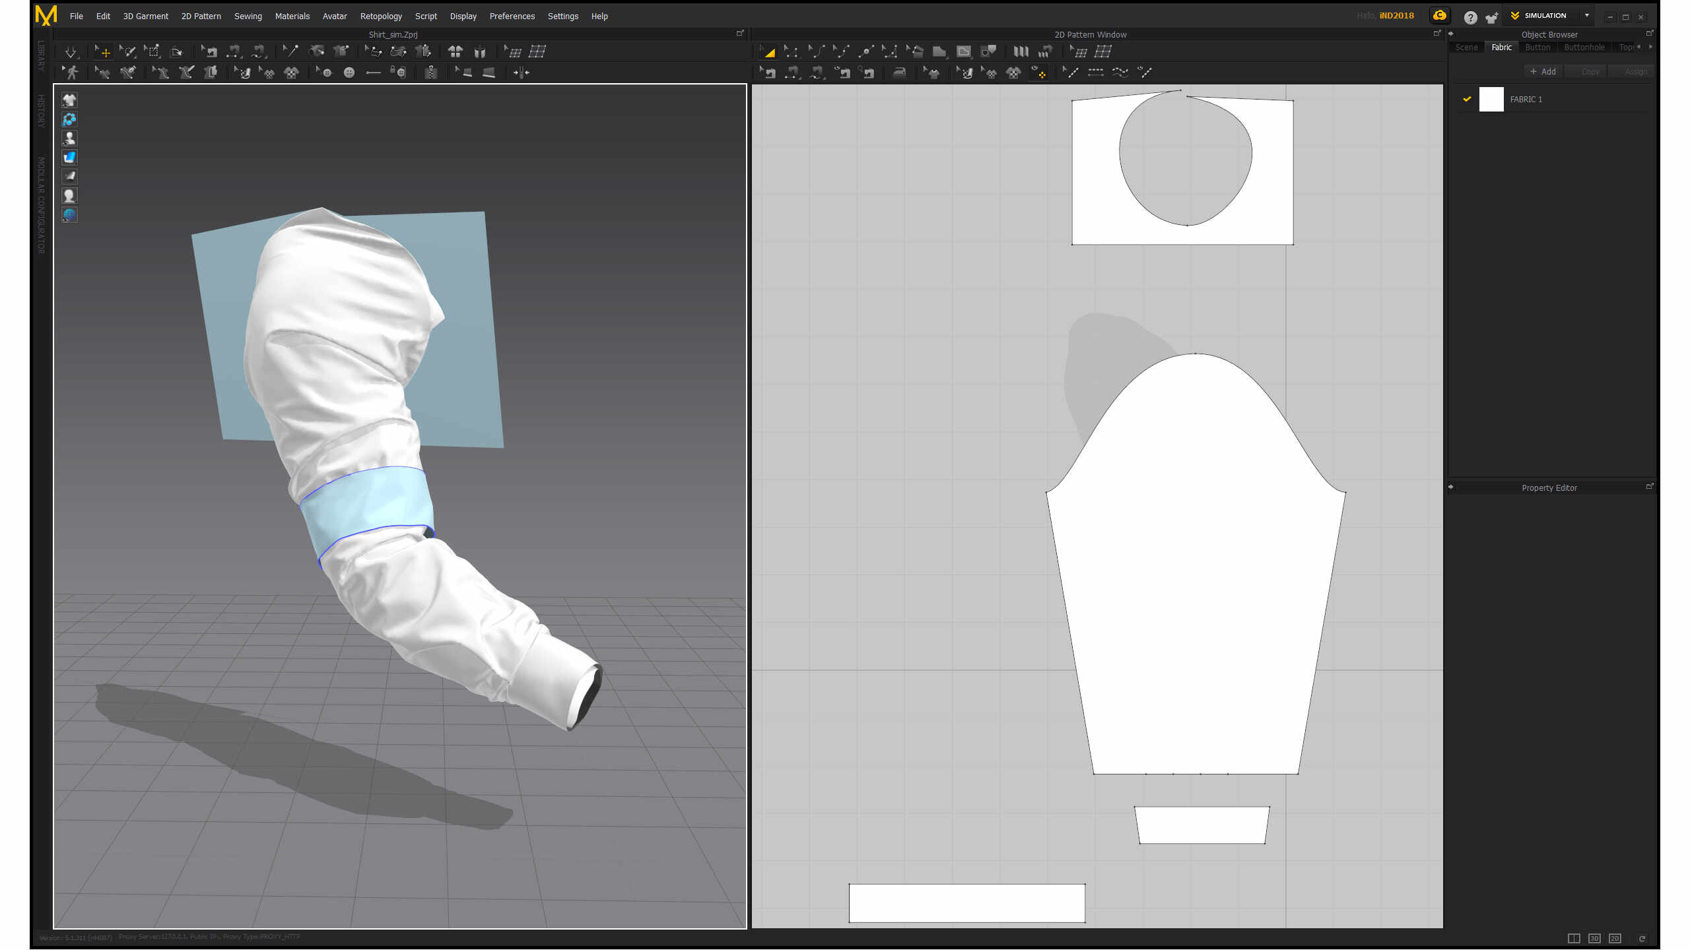Toggle the avatar head display icon
Screen dimensions: 1690x950
click(69, 195)
